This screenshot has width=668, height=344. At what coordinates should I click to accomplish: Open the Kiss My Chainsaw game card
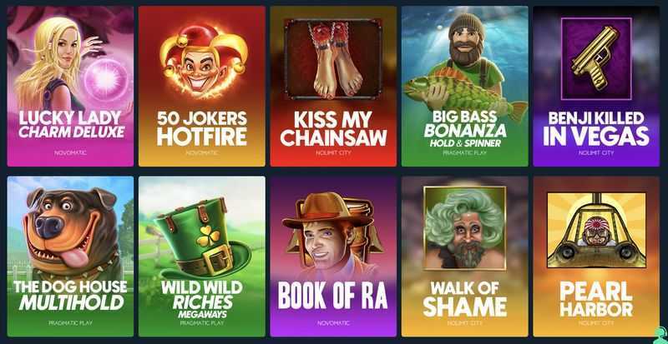[x=333, y=86]
